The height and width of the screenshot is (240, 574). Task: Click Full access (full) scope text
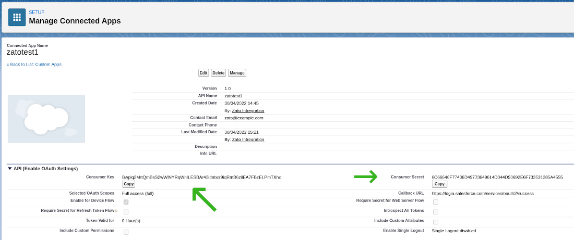tap(138, 193)
